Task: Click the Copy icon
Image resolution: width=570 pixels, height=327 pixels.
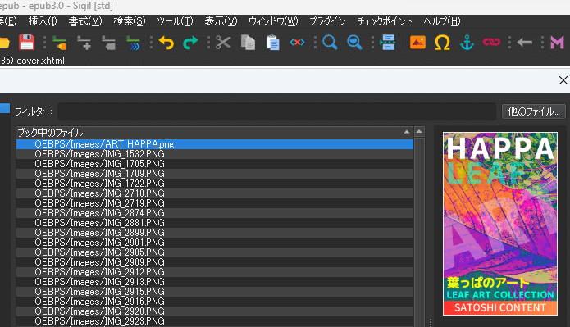Action: tap(248, 43)
